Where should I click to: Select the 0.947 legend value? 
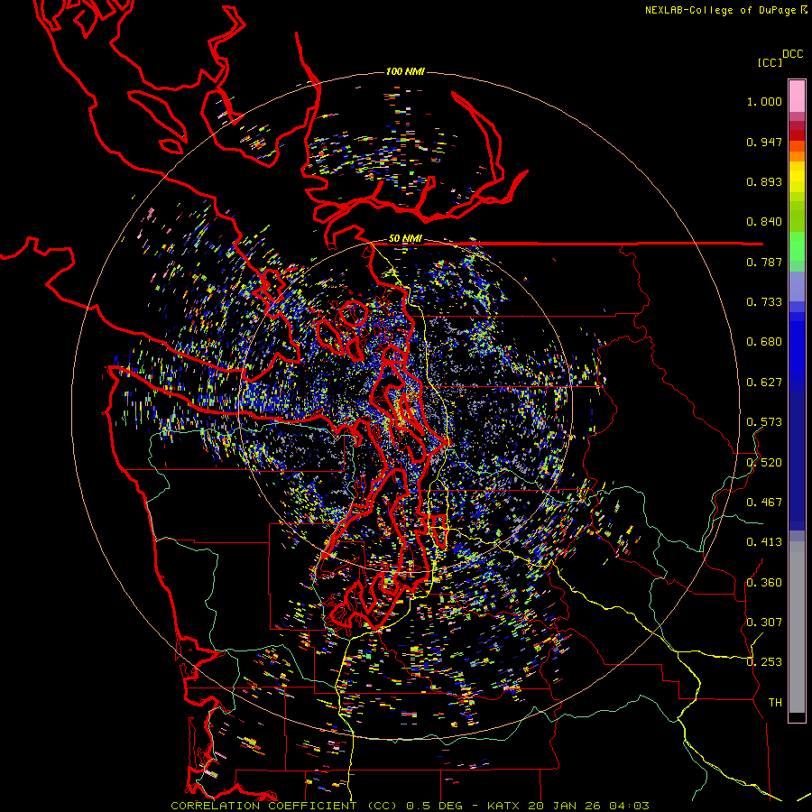[x=764, y=142]
